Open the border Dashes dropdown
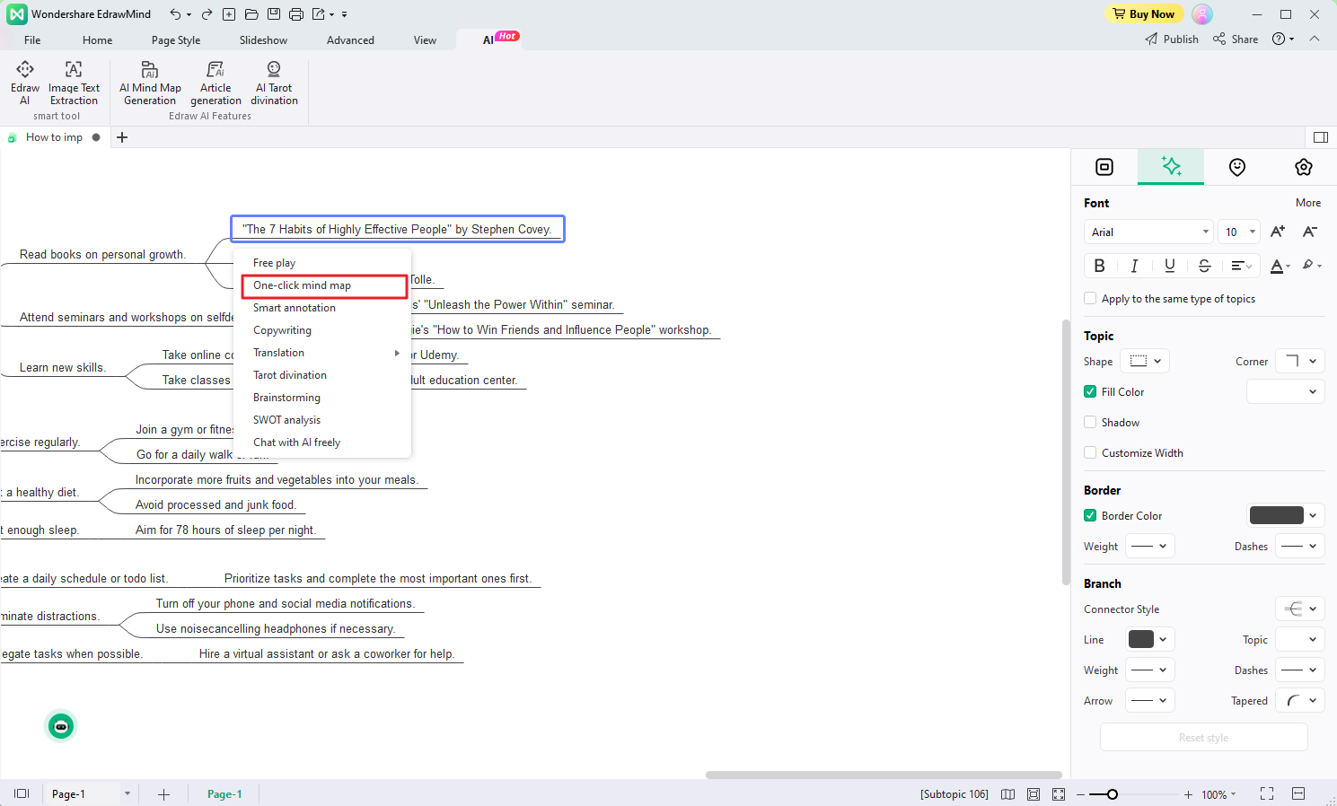Screen dimensions: 1337x806 (1300, 546)
